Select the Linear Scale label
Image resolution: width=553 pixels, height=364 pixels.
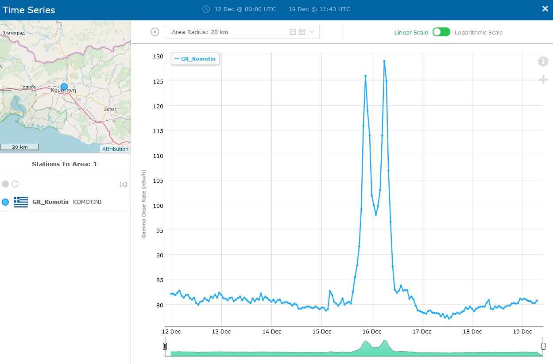click(x=411, y=32)
